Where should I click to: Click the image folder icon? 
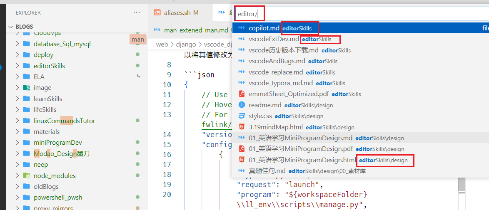[x=26, y=88]
